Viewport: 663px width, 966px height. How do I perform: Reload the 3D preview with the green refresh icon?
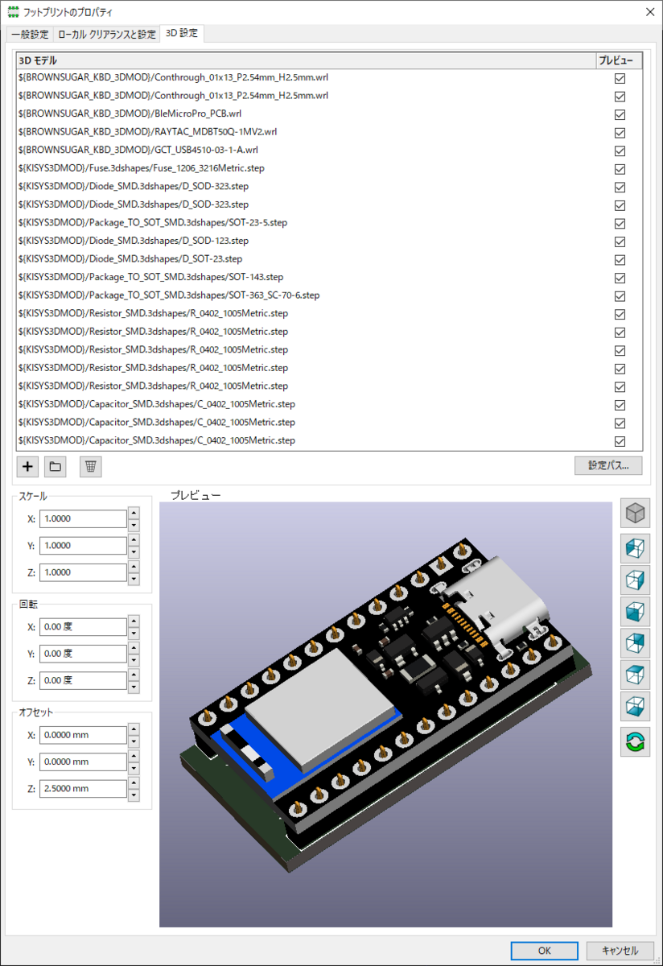tap(635, 741)
